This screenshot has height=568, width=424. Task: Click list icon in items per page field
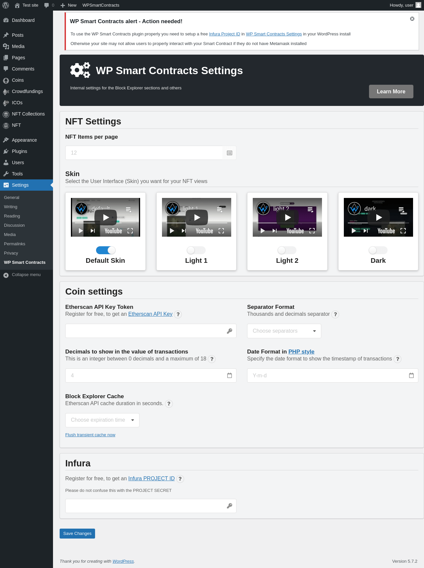pos(230,153)
